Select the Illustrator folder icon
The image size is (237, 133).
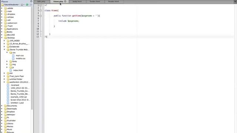click(6, 120)
